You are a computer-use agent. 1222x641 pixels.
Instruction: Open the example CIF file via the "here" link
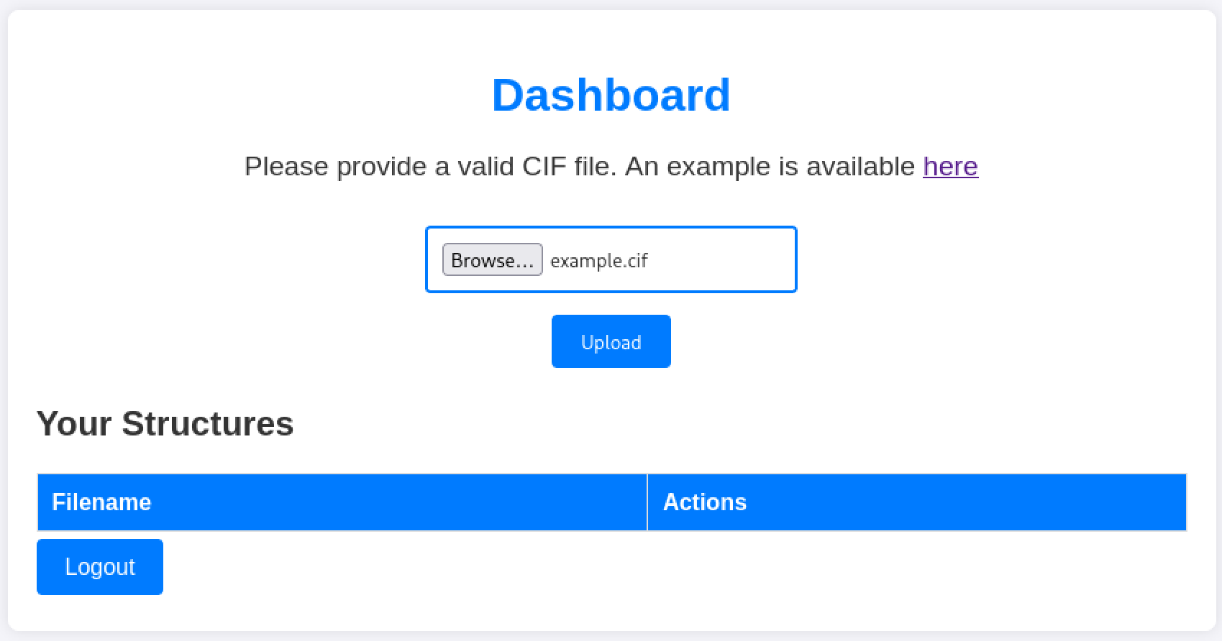point(950,166)
